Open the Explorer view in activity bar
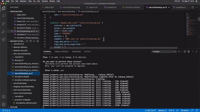This screenshot has height=112, width=200. click(x=3, y=8)
